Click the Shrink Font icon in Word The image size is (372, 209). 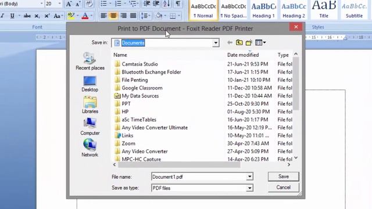(x=78, y=3)
